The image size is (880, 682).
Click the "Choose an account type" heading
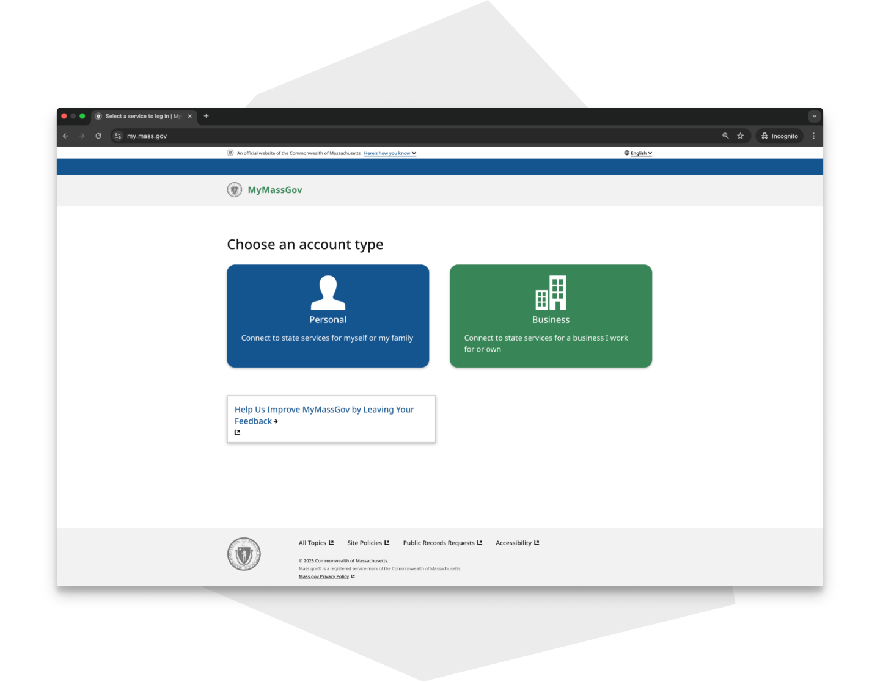305,244
